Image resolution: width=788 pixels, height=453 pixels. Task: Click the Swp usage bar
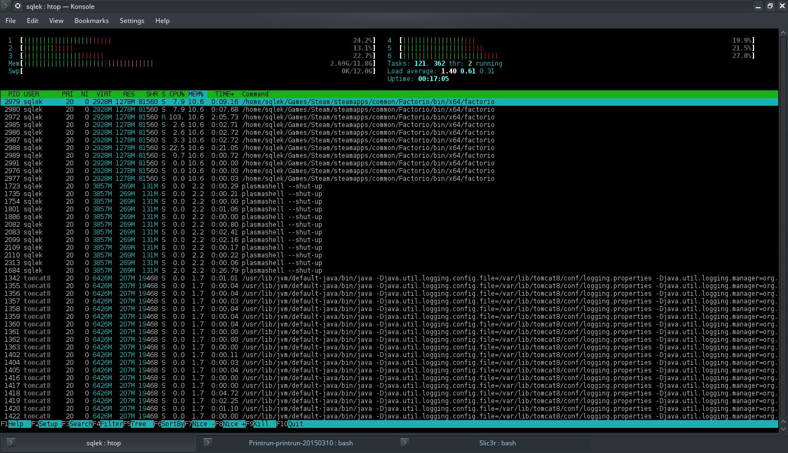coord(198,71)
